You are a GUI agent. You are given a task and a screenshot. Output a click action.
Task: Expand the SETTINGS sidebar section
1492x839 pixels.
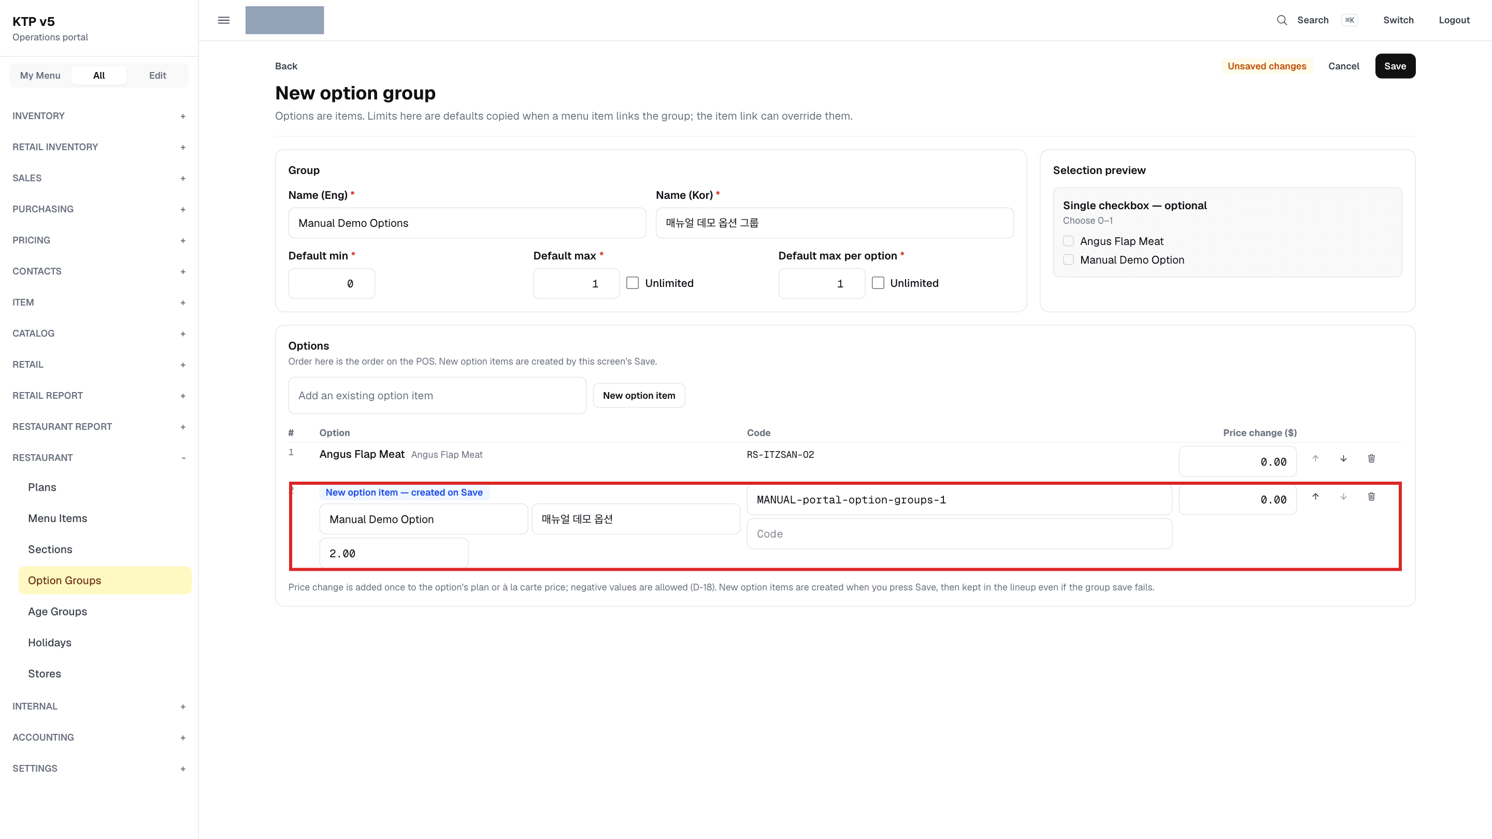pyautogui.click(x=99, y=769)
